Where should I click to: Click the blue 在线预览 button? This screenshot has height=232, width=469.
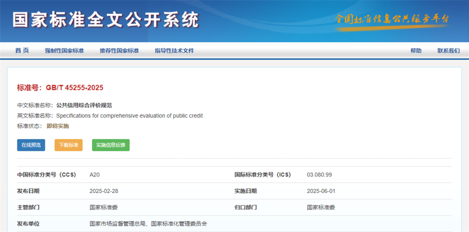[31, 145]
